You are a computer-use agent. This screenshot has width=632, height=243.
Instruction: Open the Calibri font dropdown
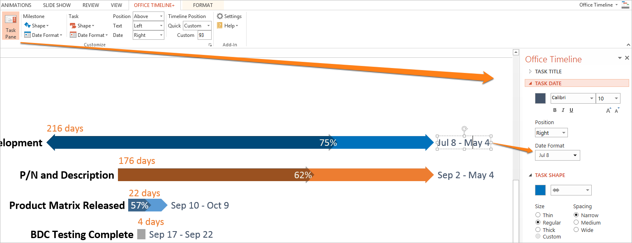pos(592,98)
